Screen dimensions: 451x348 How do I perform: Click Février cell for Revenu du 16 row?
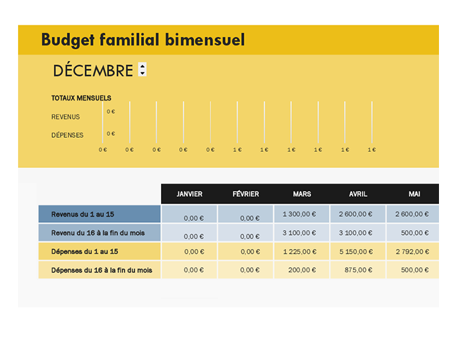245,233
